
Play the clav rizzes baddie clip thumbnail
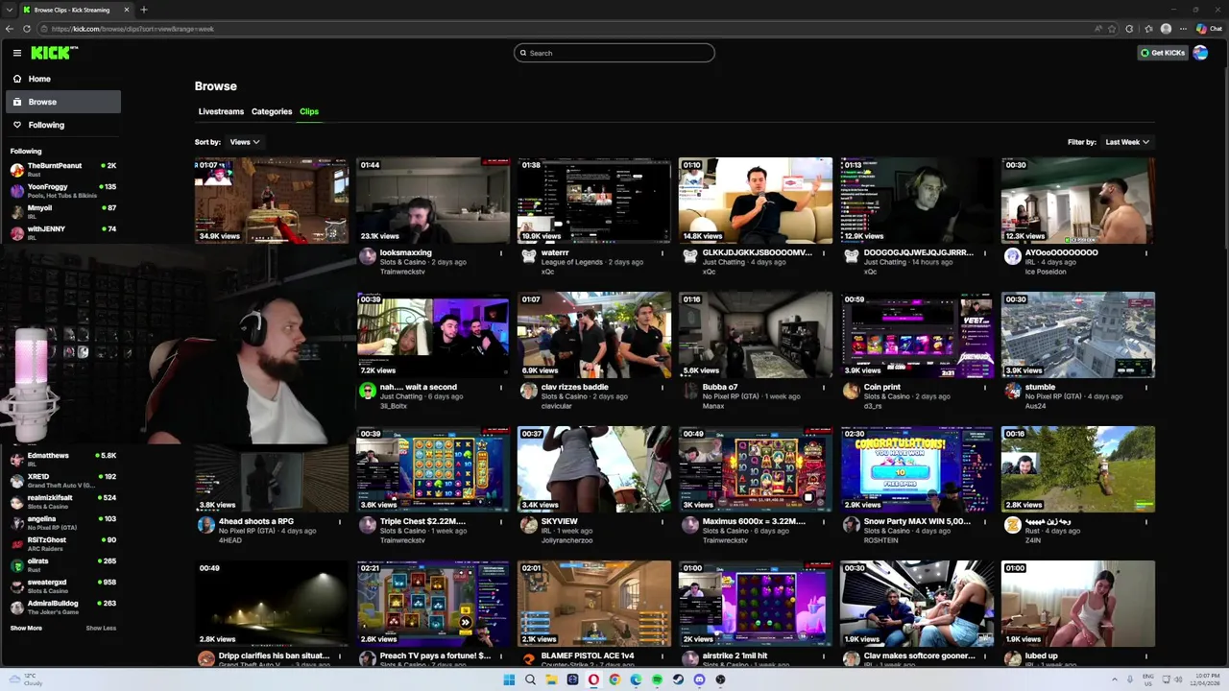(x=594, y=335)
